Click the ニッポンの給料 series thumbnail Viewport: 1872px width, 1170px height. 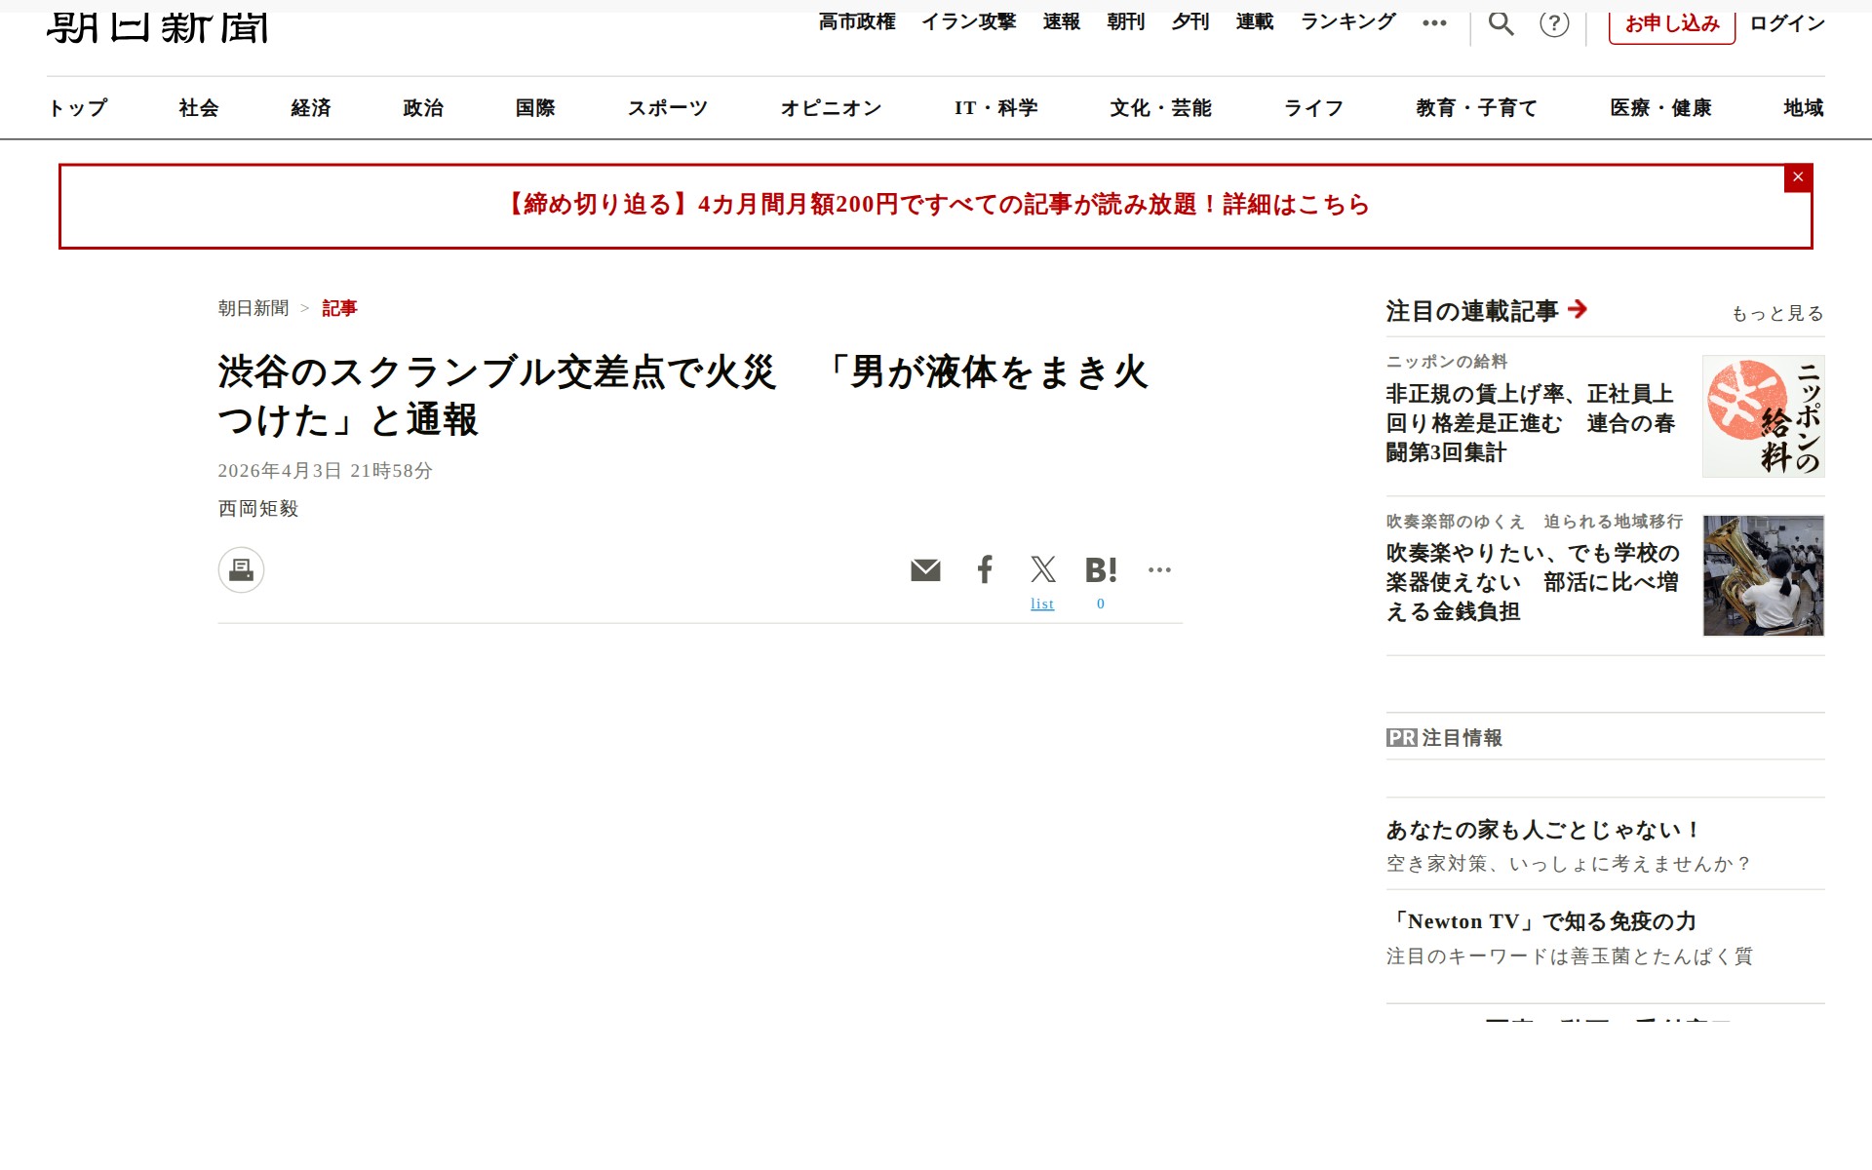pyautogui.click(x=1763, y=416)
